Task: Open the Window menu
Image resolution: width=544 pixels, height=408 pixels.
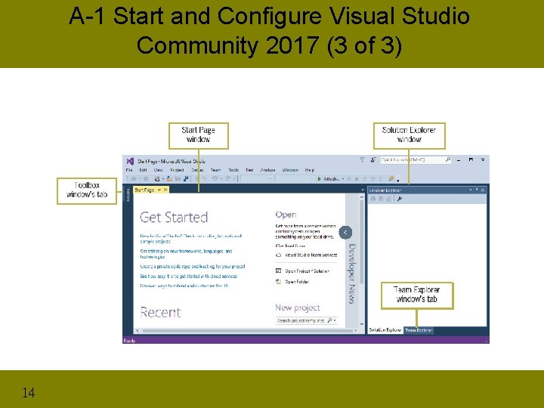Action: [x=290, y=170]
